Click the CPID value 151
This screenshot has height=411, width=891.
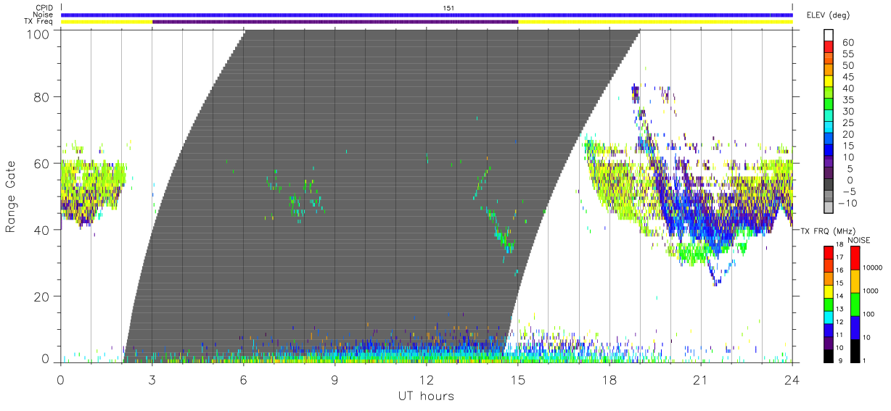tap(449, 8)
